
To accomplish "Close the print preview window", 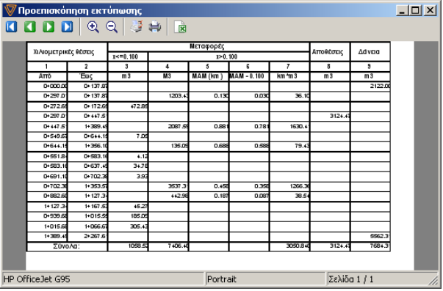I will (x=430, y=11).
